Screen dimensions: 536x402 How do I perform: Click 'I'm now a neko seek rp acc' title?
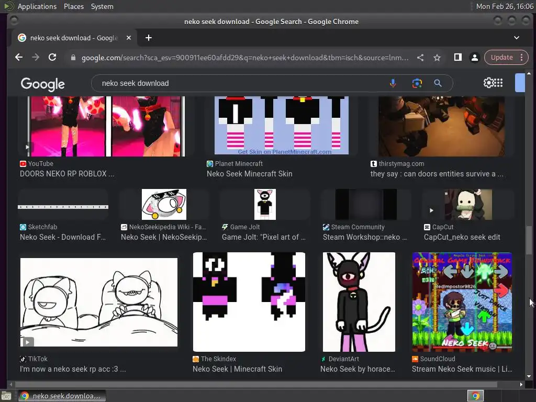pos(73,369)
